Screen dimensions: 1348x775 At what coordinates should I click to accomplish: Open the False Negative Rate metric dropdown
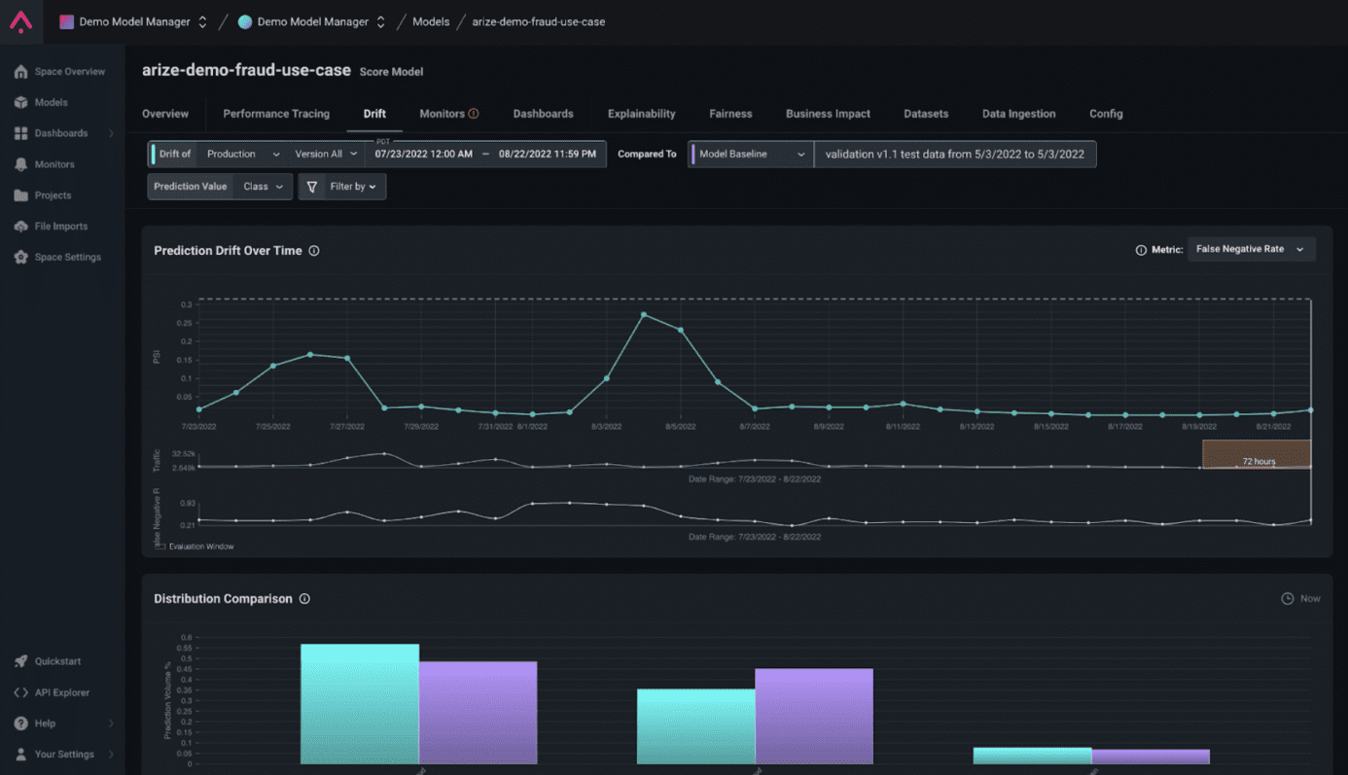tap(1251, 248)
